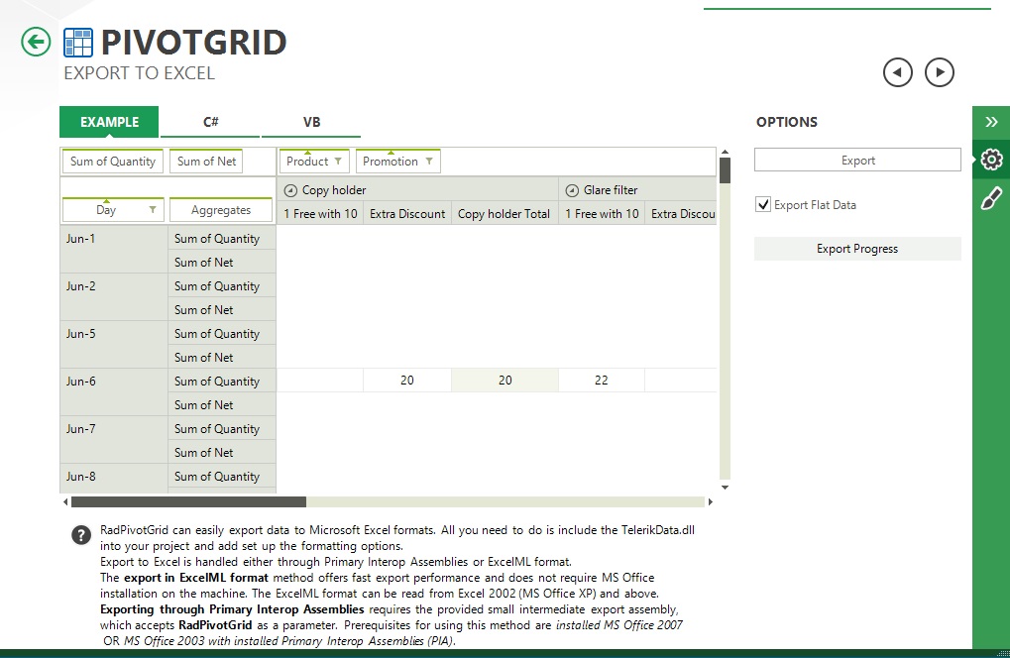Toggle the Export Flat Data checkbox
Image resolution: width=1010 pixels, height=658 pixels.
click(762, 205)
